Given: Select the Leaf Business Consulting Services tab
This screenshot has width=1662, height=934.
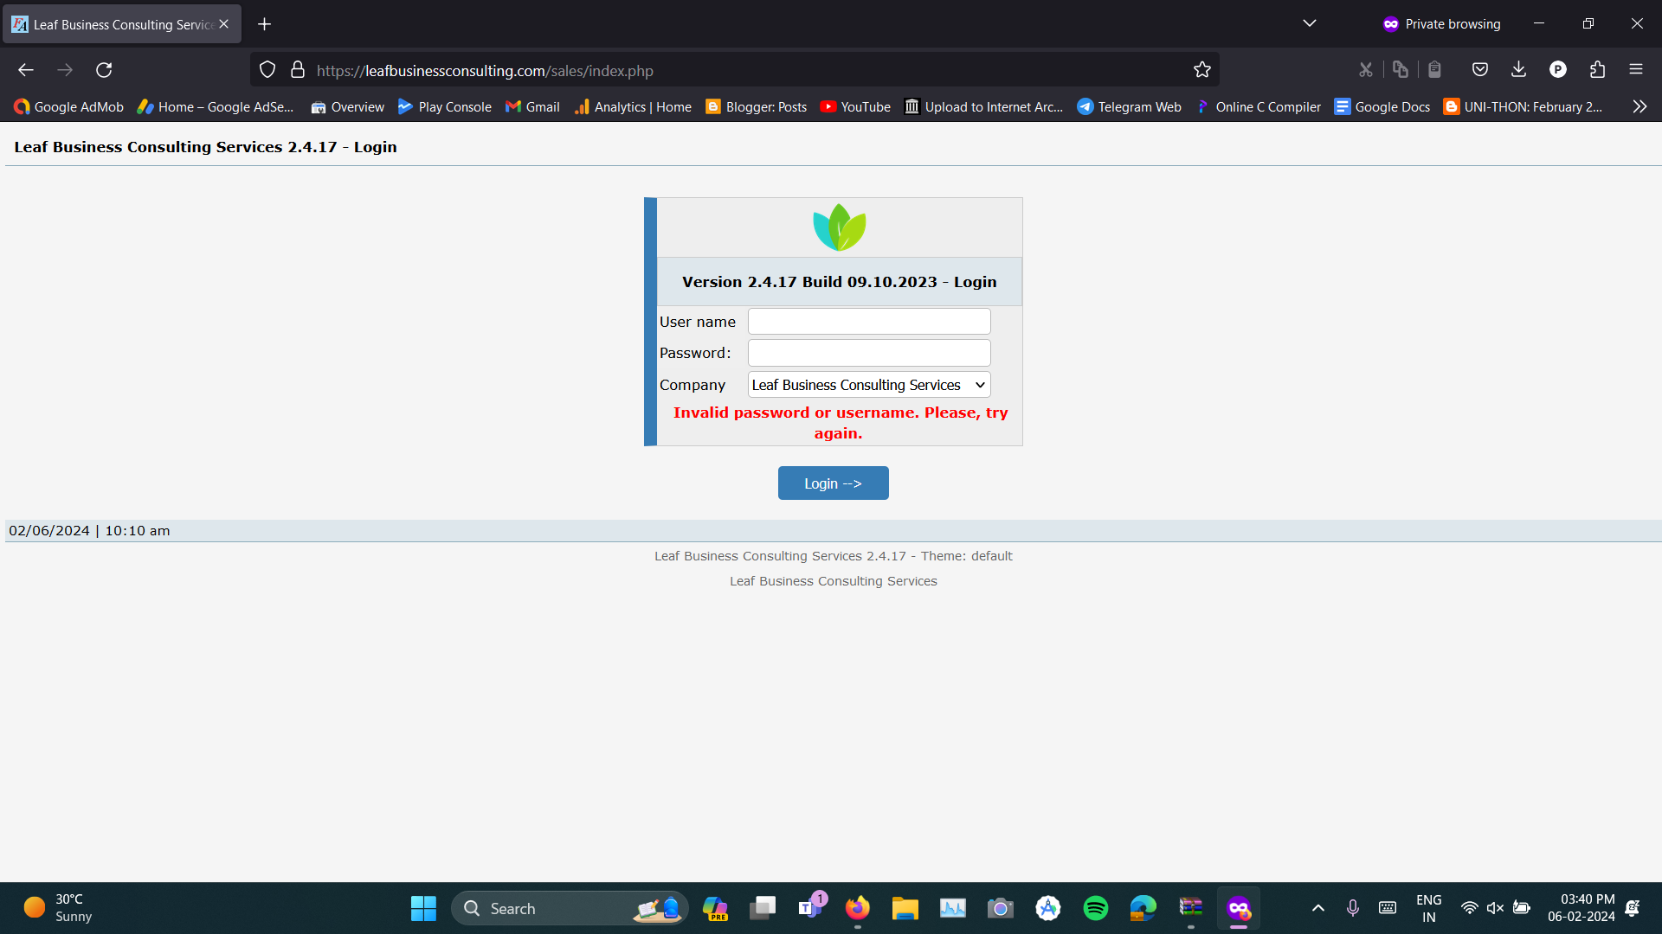Looking at the screenshot, I should (121, 24).
